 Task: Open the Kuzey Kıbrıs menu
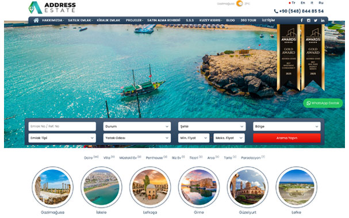(x=210, y=20)
